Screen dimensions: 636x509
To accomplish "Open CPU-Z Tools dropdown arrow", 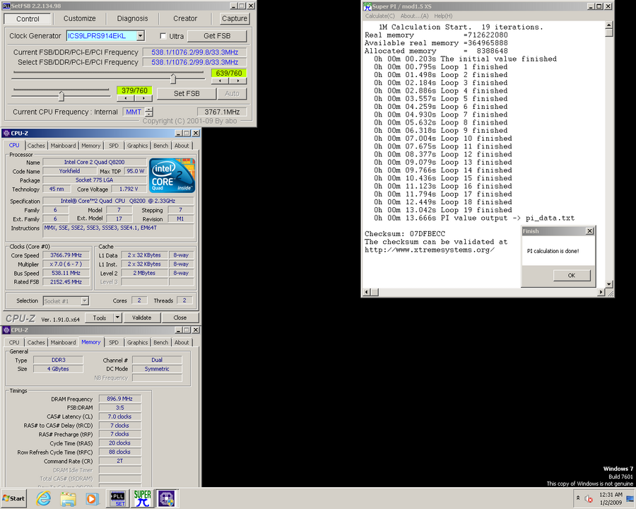I will (117, 317).
